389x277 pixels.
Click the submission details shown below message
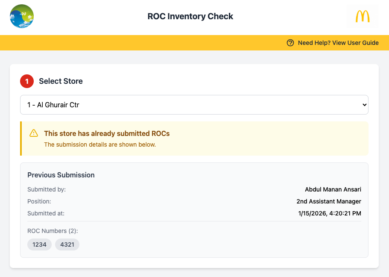click(100, 144)
